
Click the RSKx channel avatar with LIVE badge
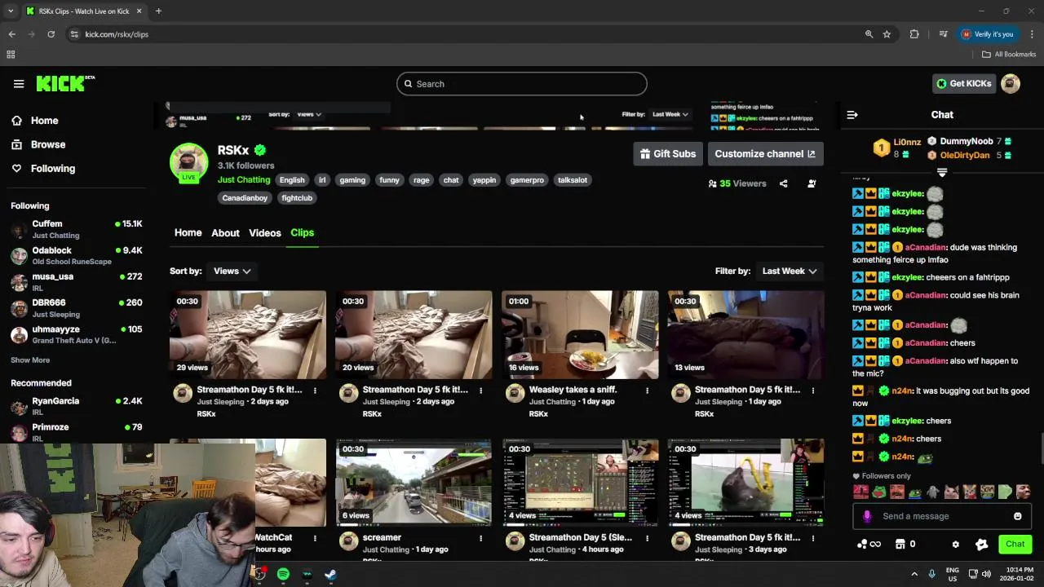[x=188, y=161]
